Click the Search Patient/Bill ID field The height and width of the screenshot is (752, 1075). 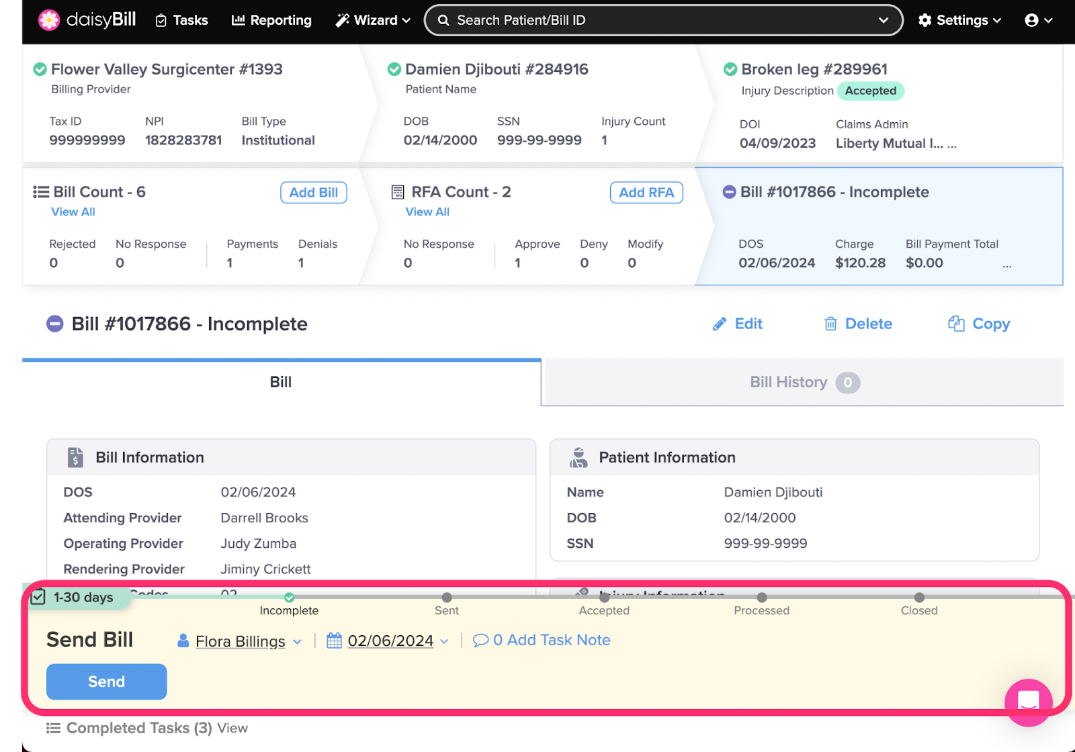click(662, 20)
